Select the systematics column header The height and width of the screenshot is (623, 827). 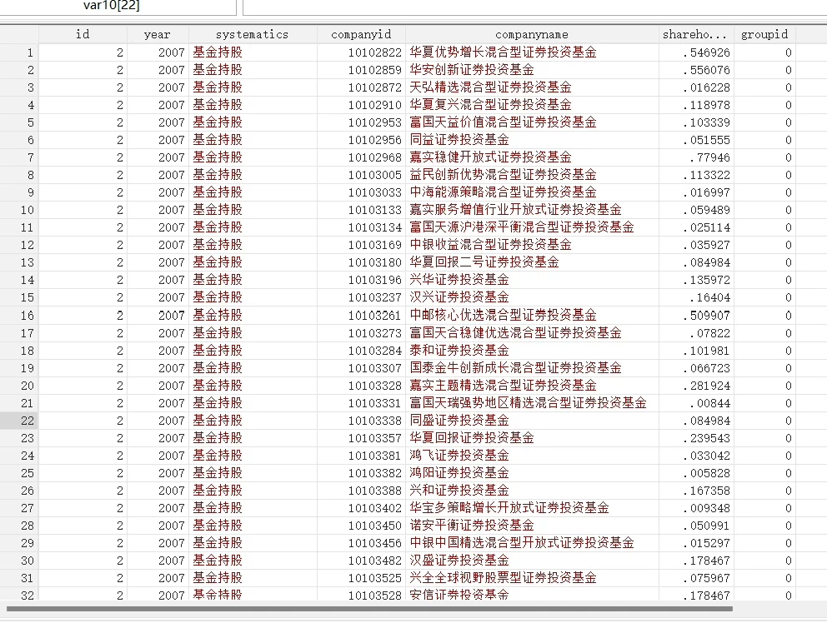click(252, 34)
